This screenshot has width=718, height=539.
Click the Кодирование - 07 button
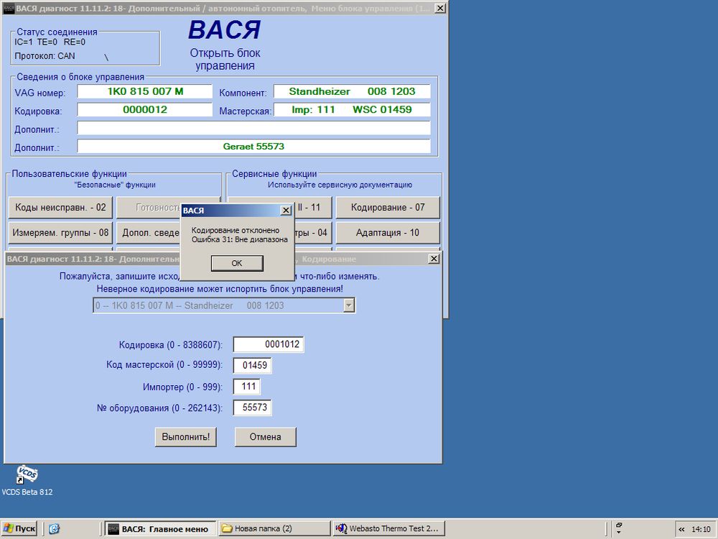(388, 208)
